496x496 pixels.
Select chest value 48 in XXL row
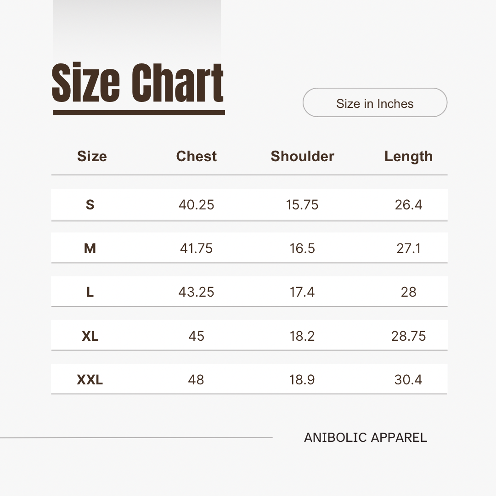click(x=196, y=380)
